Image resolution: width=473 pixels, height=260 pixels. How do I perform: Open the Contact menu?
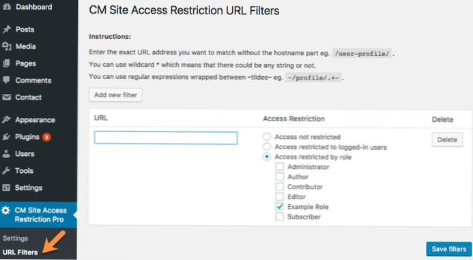(x=29, y=97)
